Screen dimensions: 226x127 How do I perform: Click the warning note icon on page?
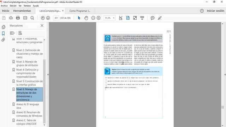107,38
